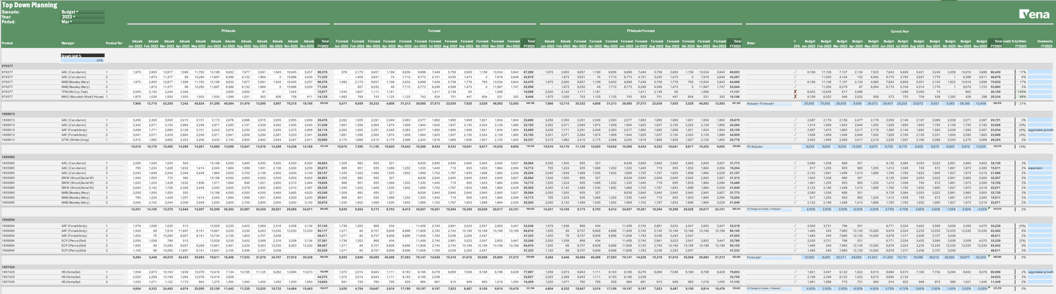Click the 'Top Down Planning' title

pyautogui.click(x=29, y=5)
